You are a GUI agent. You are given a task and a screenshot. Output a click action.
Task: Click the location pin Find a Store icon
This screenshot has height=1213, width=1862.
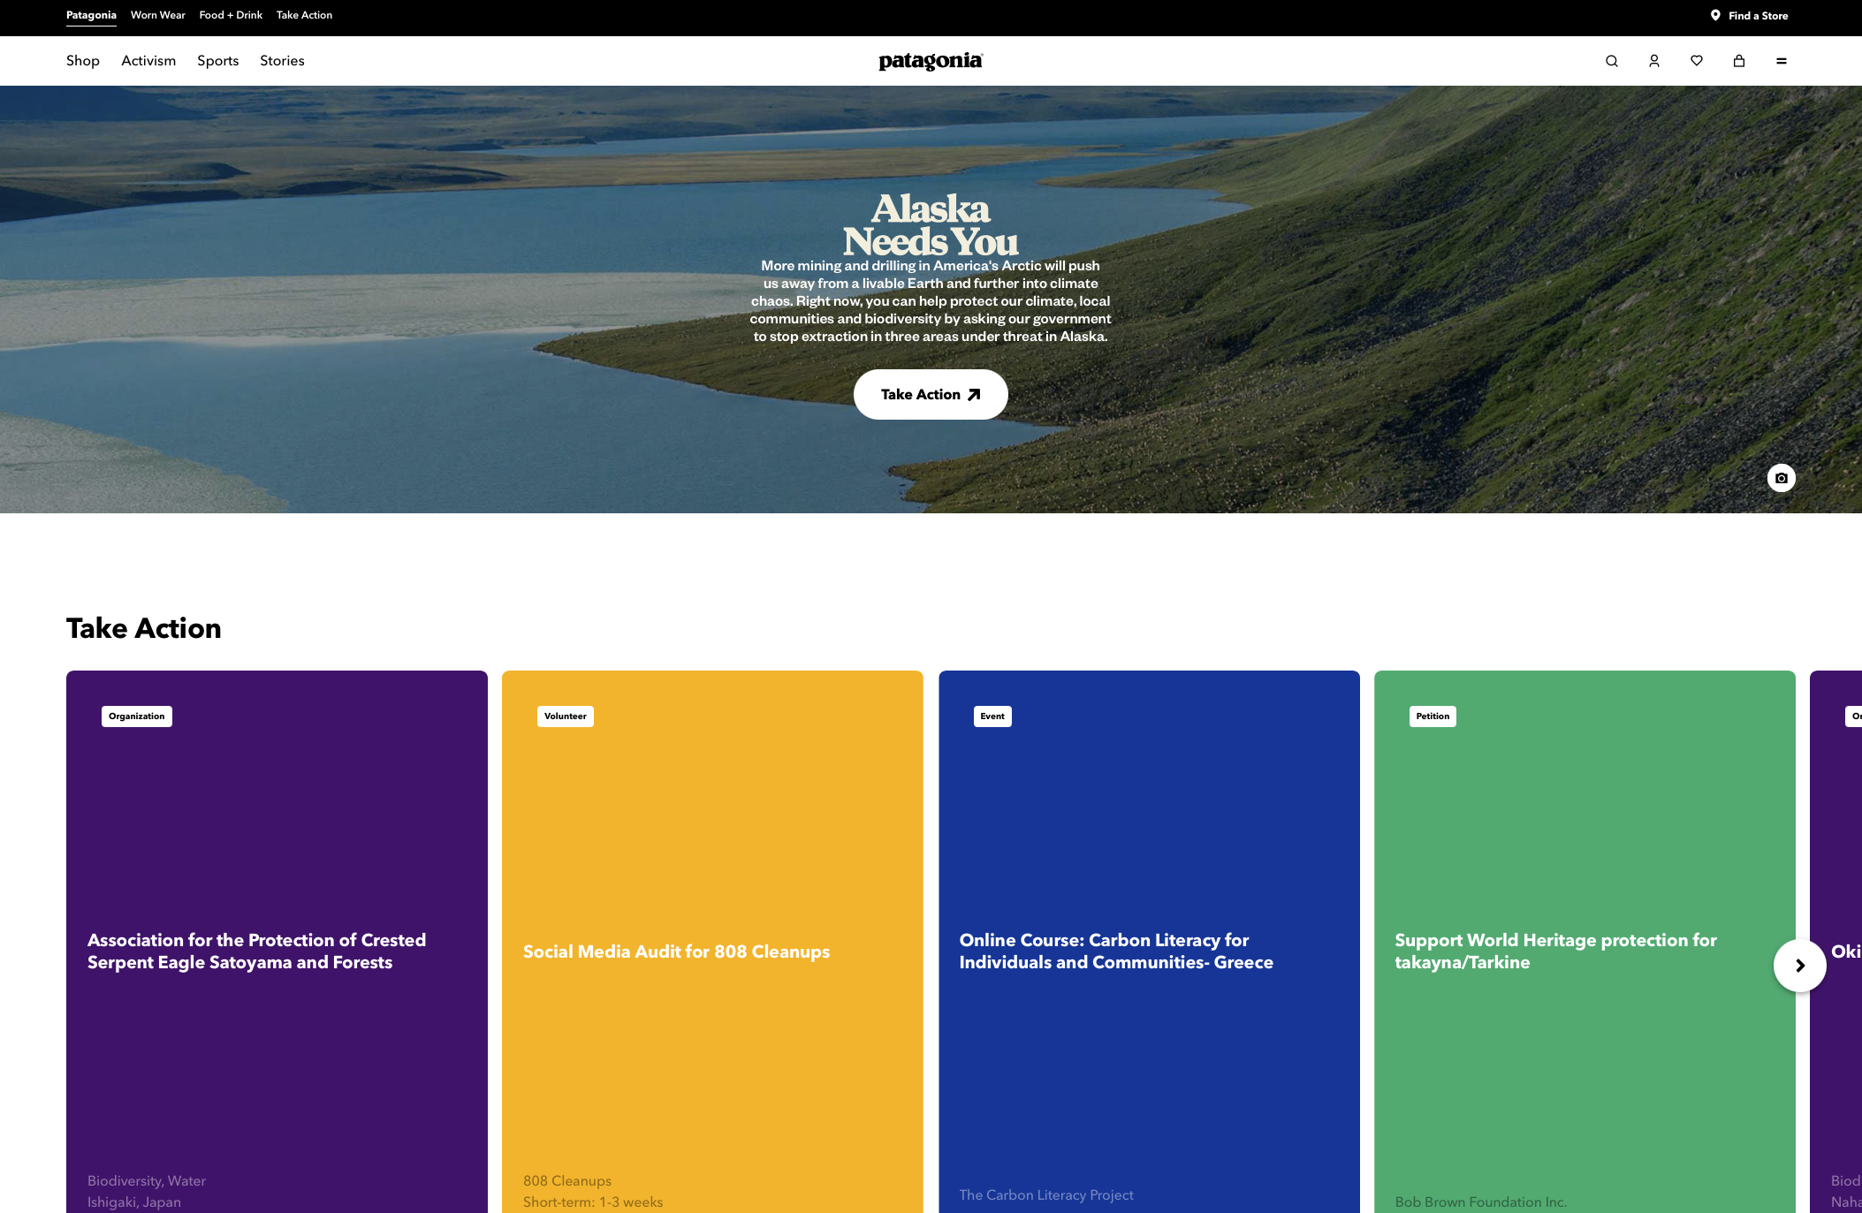click(1714, 15)
